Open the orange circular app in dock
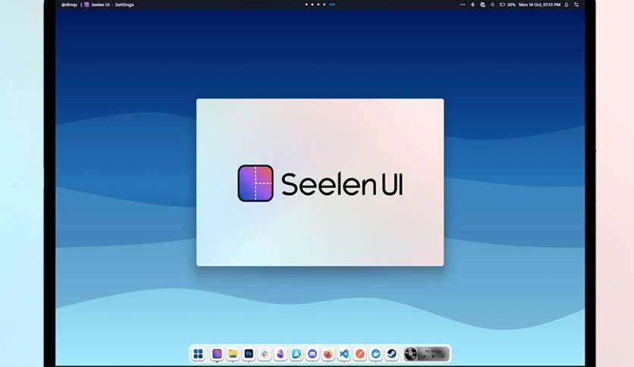This screenshot has height=367, width=634. click(x=360, y=354)
